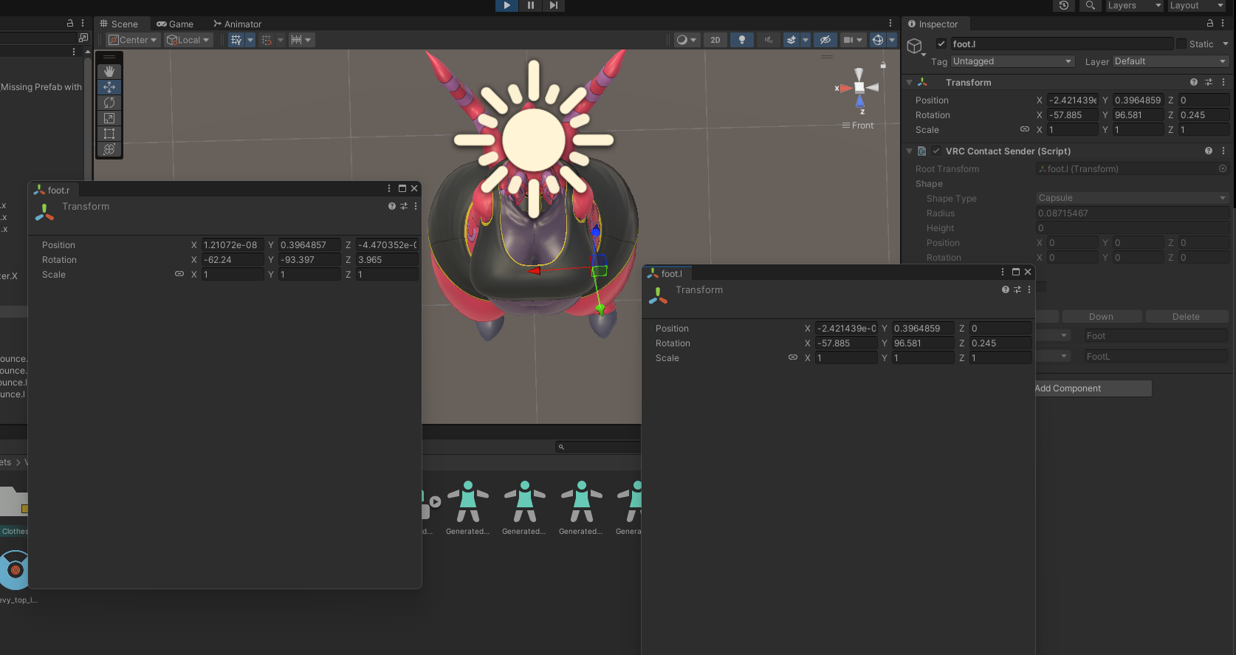Select the foot.l floating window tab

pyautogui.click(x=665, y=273)
